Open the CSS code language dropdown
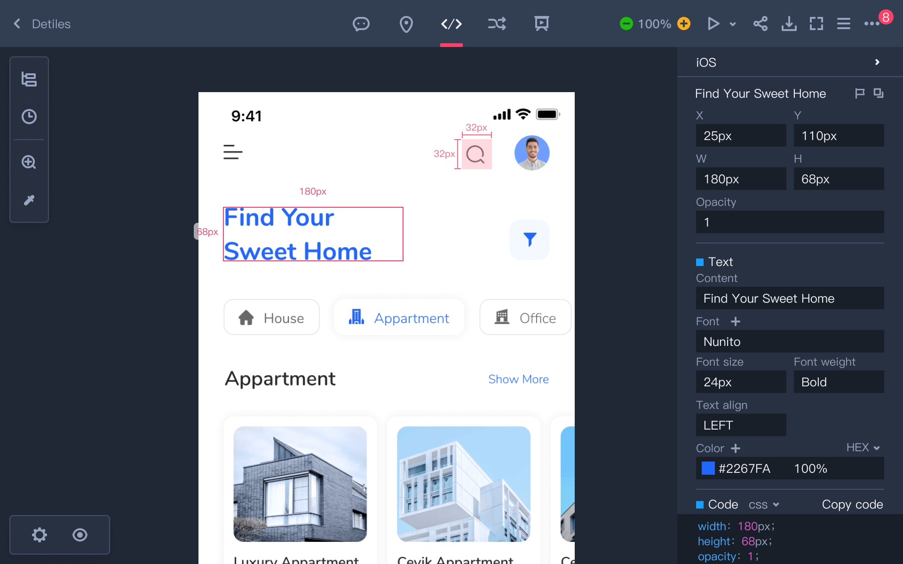This screenshot has width=903, height=564. [x=764, y=505]
